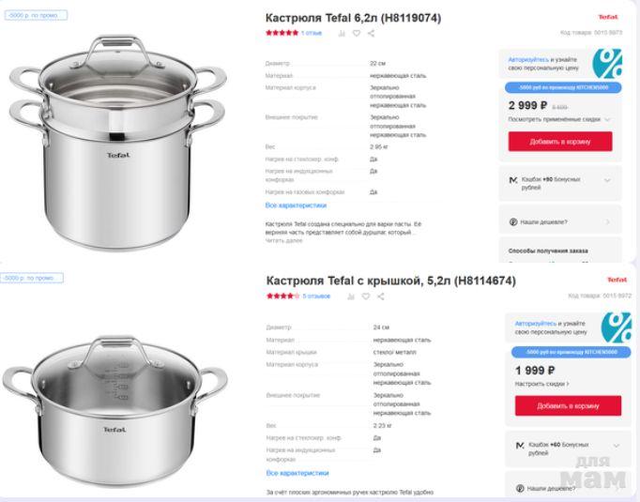Open all specifications for 5,2л pot
Image resolution: width=640 pixels, height=502 pixels.
pos(297,473)
